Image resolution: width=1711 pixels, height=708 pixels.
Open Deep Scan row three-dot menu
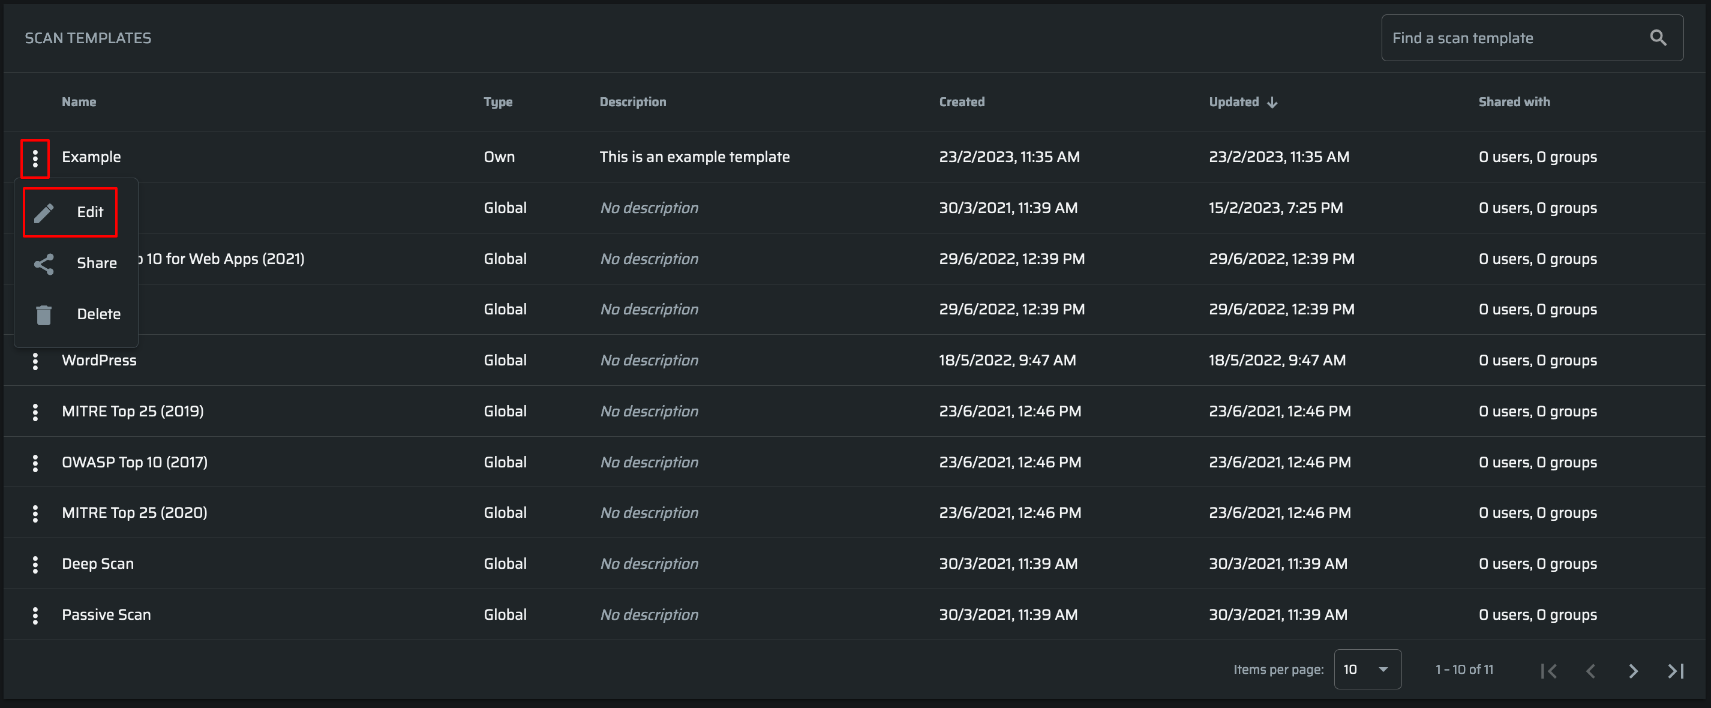click(x=35, y=564)
